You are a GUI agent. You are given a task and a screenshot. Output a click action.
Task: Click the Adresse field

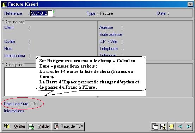click(x=158, y=27)
